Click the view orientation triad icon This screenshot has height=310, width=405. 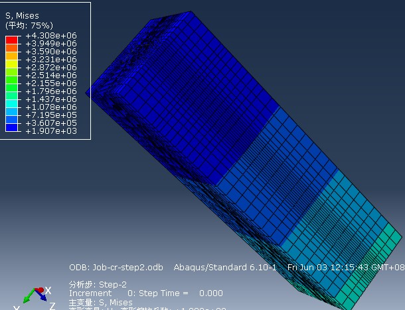point(36,298)
